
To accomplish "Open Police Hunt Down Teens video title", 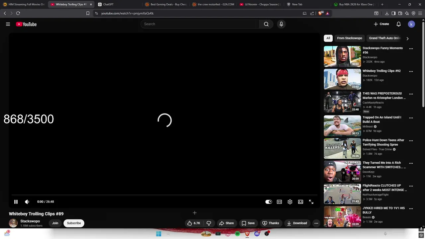I will 383,142.
